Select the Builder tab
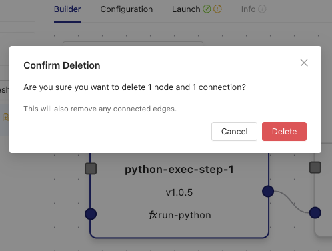Image resolution: width=332 pixels, height=251 pixels. coord(67,9)
